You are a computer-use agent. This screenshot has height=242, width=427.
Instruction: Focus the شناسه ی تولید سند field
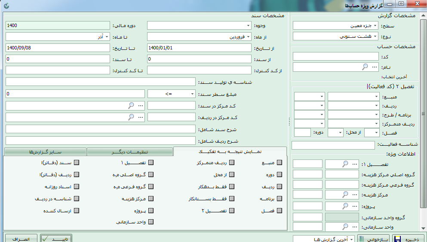pos(101,82)
